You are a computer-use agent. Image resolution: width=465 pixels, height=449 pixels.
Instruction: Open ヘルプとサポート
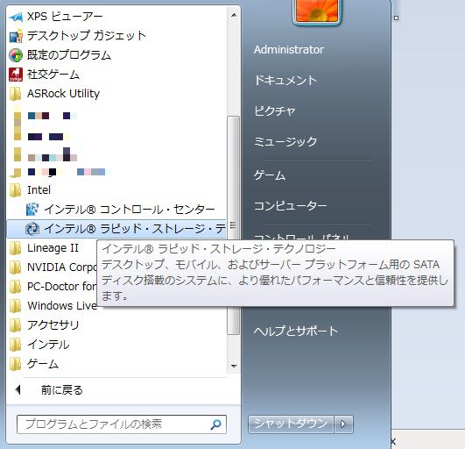296,331
